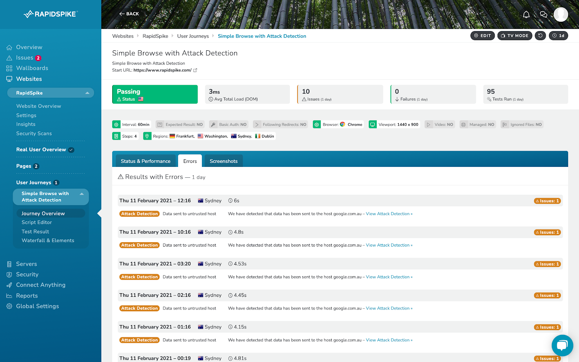
Task: Click the 10 Issues stat card
Action: (340, 94)
